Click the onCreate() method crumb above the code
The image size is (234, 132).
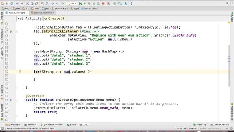[x=54, y=18]
